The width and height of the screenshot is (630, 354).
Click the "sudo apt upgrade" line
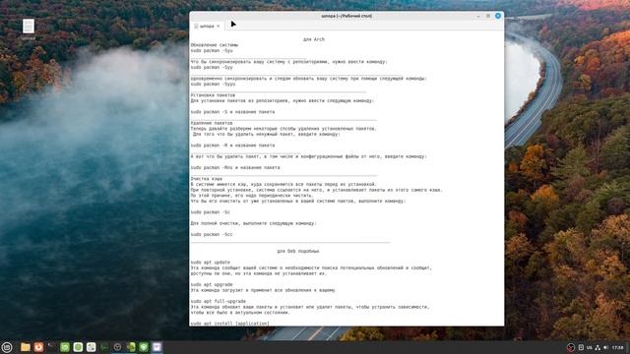click(212, 284)
